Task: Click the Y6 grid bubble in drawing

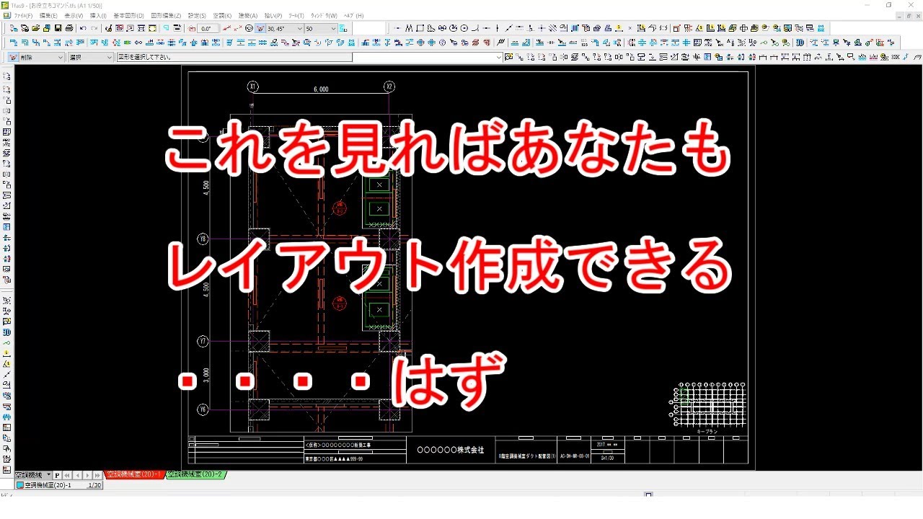Action: coord(203,409)
